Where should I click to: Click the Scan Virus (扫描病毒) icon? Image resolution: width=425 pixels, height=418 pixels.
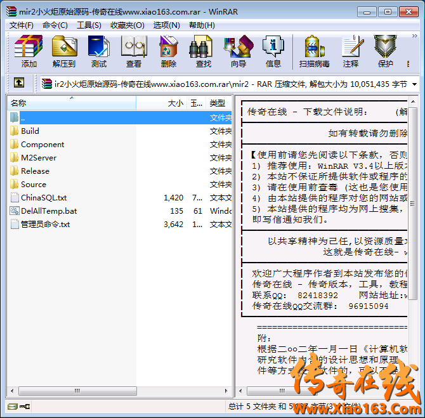click(x=315, y=51)
